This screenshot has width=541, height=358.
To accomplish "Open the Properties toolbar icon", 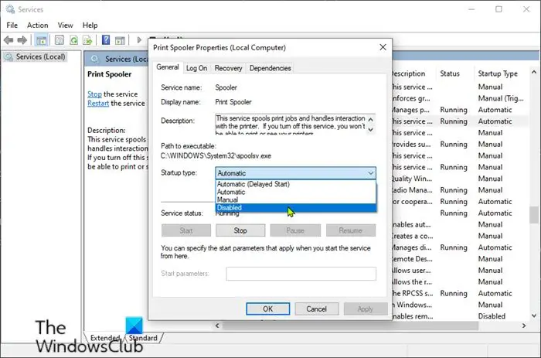I will point(60,40).
